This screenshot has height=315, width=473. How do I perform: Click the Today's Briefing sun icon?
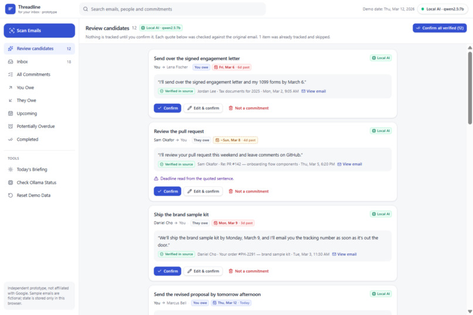click(11, 170)
